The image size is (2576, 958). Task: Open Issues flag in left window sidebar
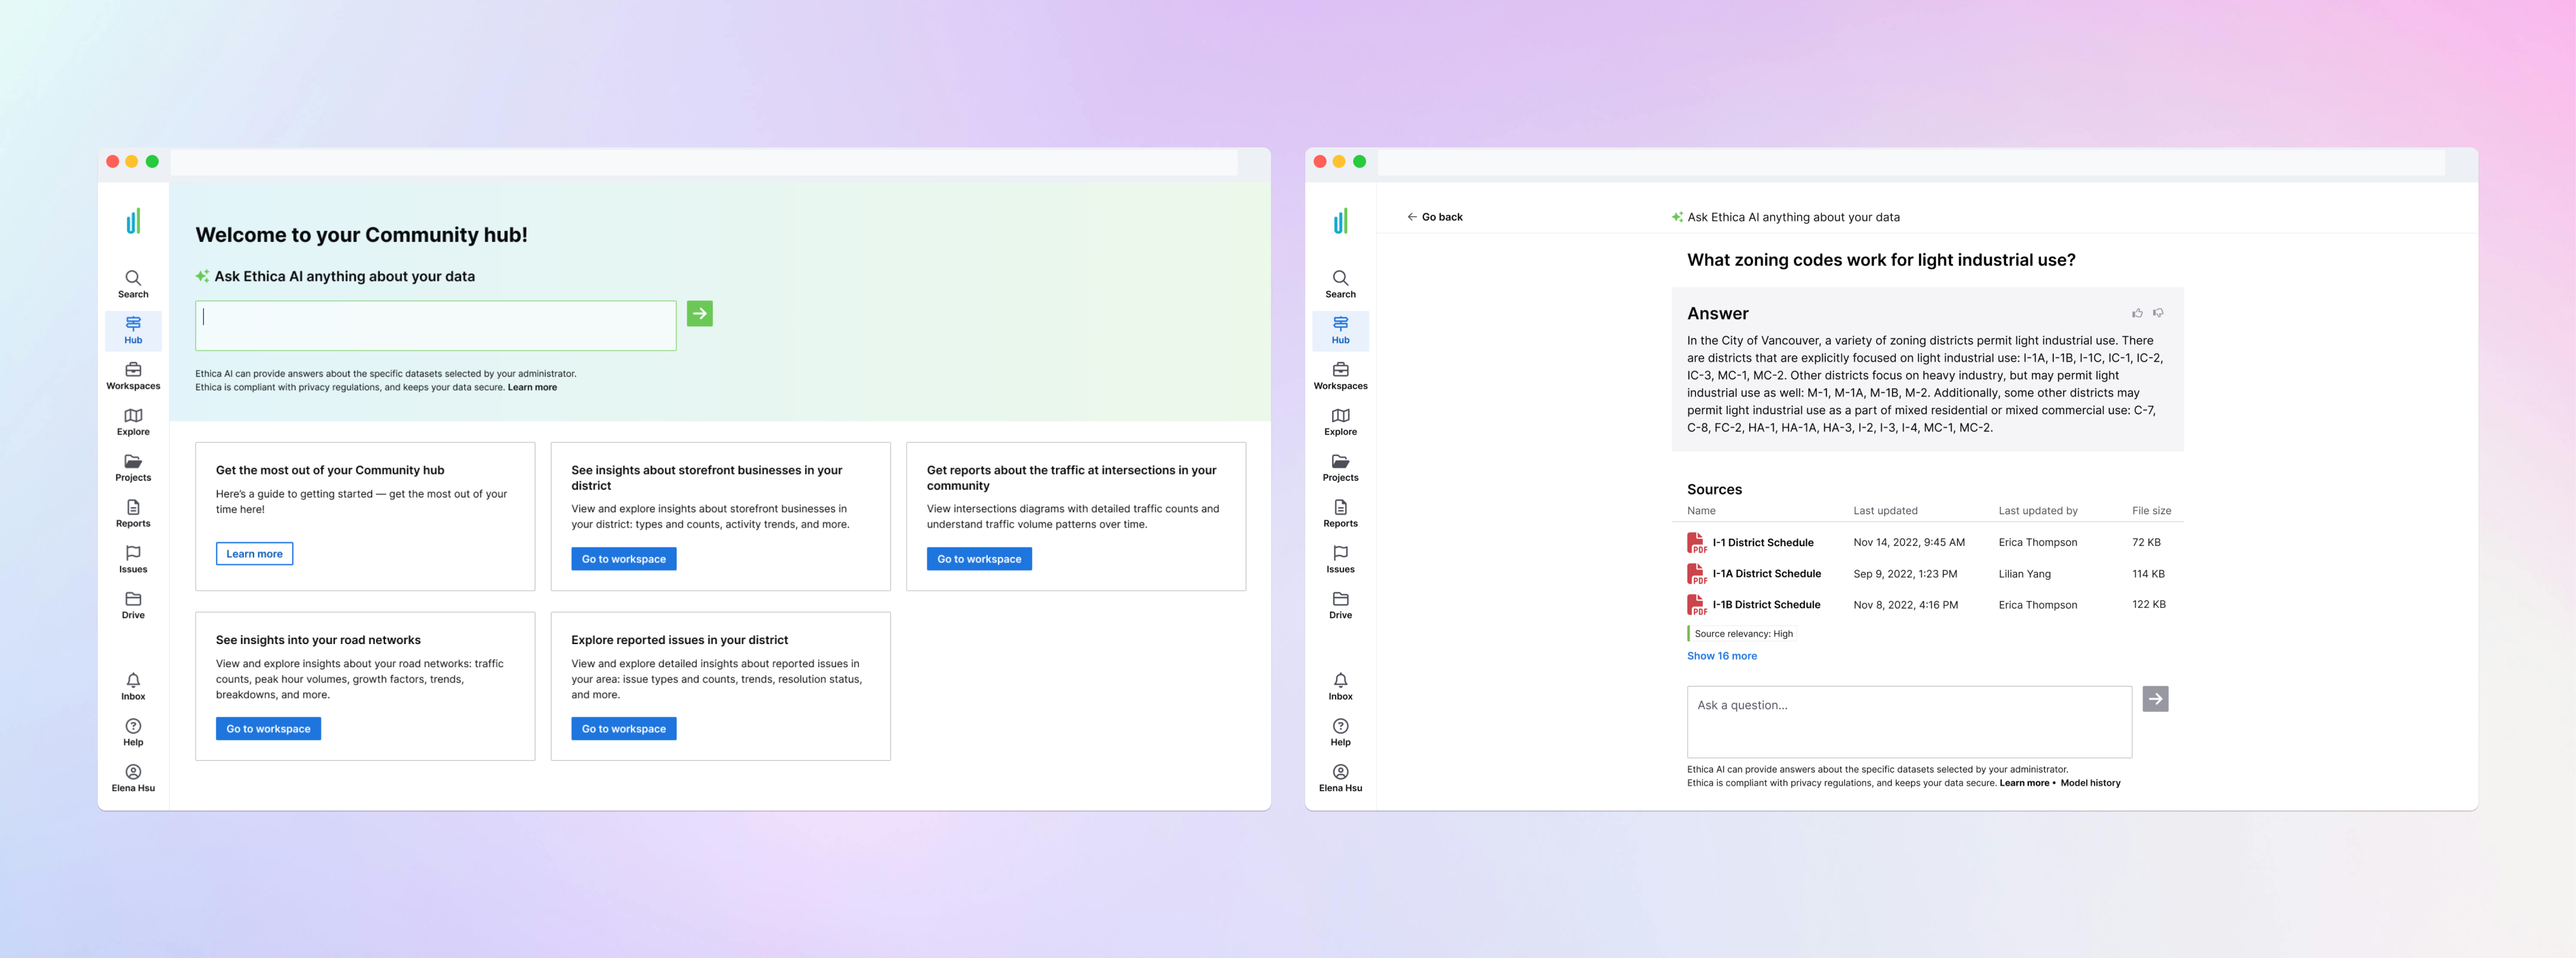point(133,560)
